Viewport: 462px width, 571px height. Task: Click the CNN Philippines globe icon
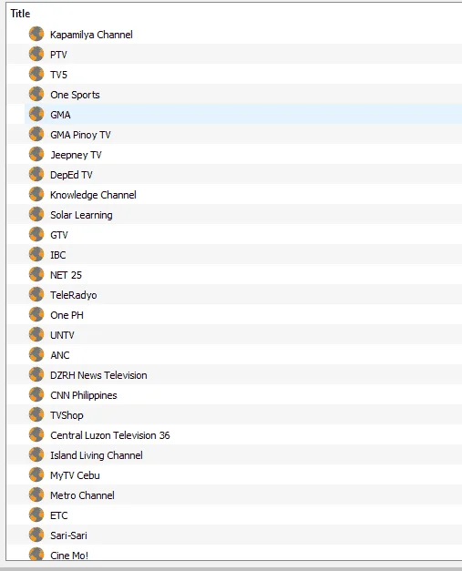click(x=36, y=394)
